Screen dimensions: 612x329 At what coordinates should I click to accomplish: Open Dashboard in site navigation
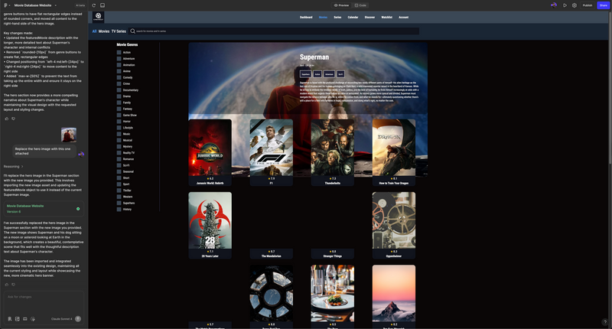point(306,17)
